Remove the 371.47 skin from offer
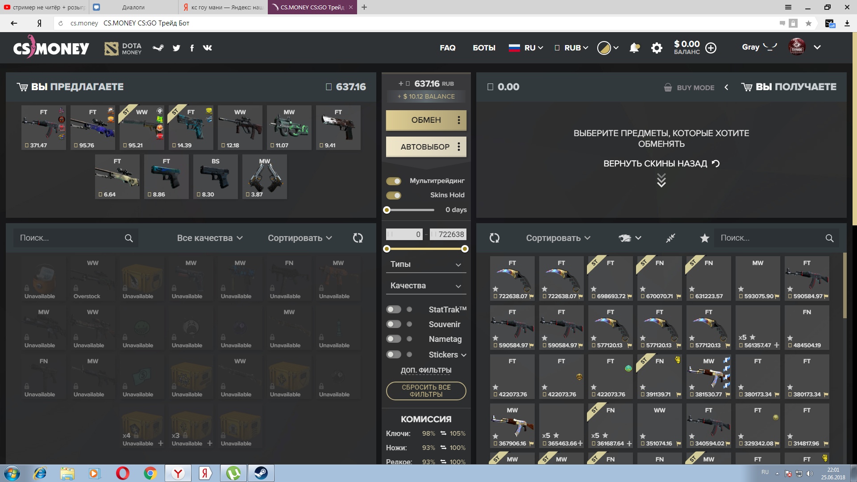The height and width of the screenshot is (482, 857). (44, 128)
